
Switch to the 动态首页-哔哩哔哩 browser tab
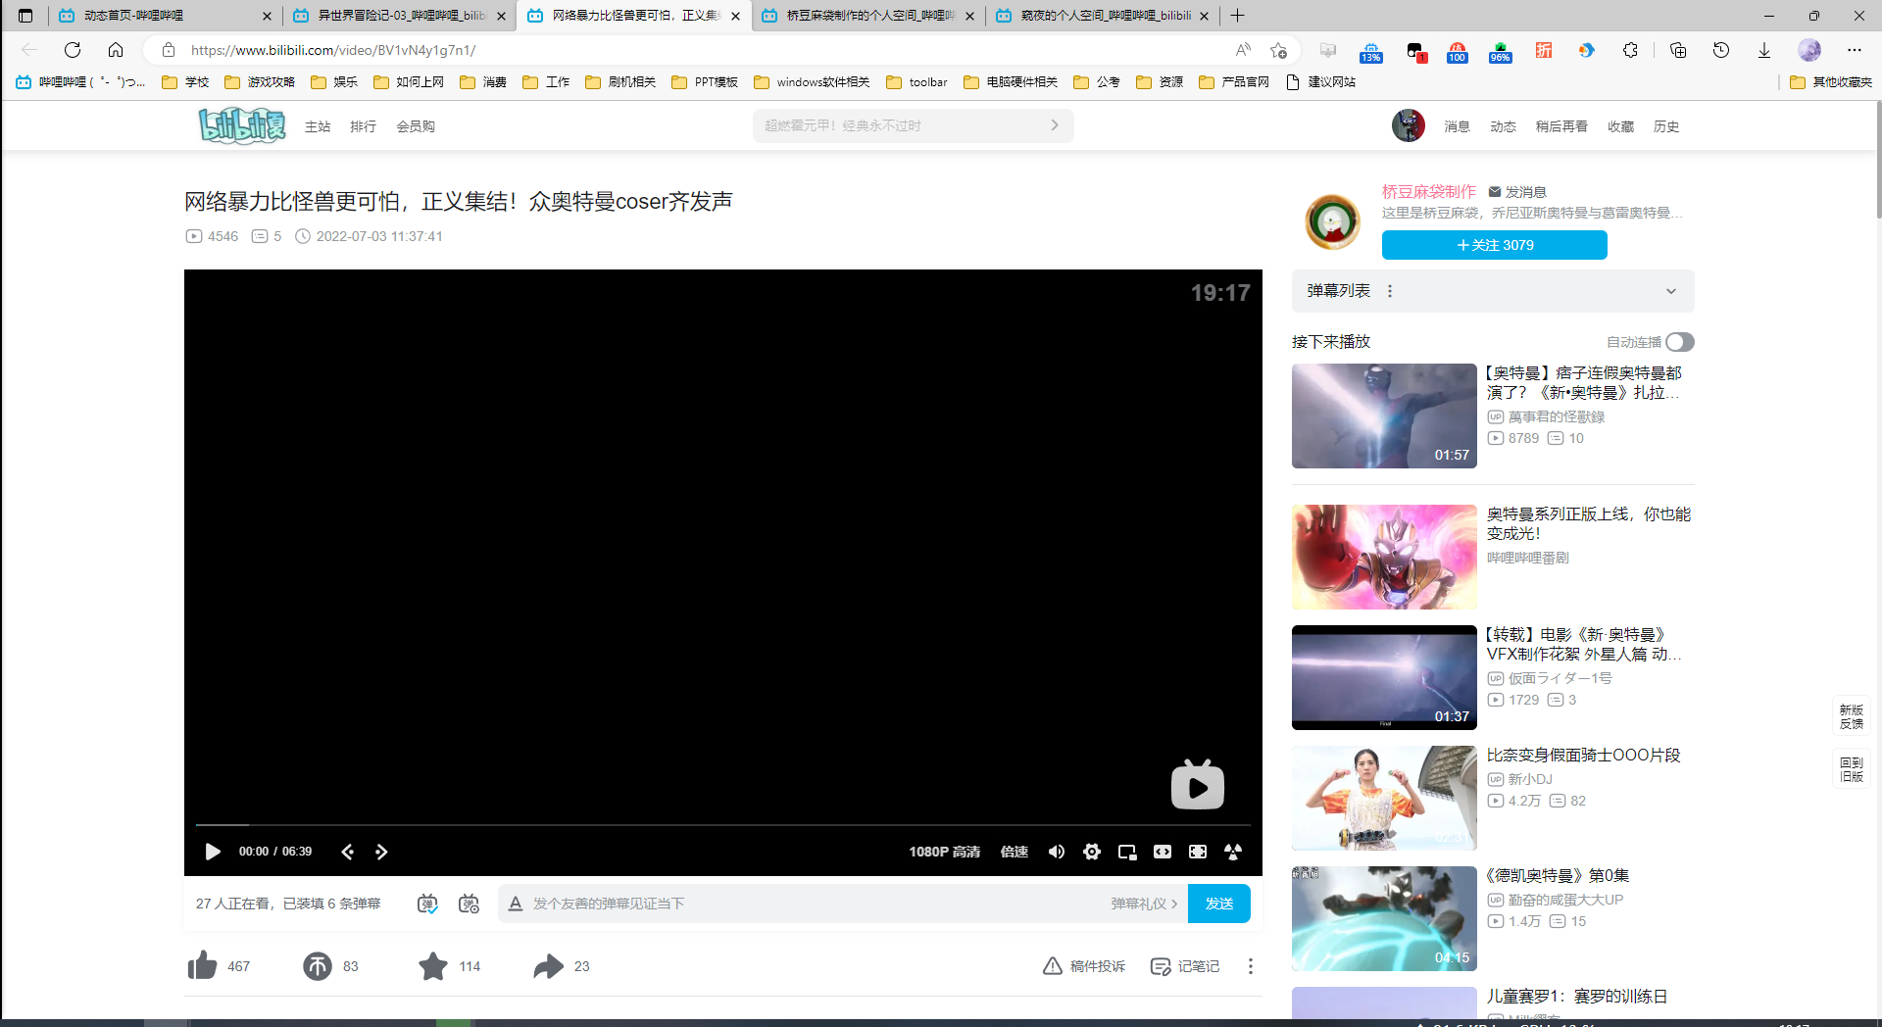pos(165,16)
